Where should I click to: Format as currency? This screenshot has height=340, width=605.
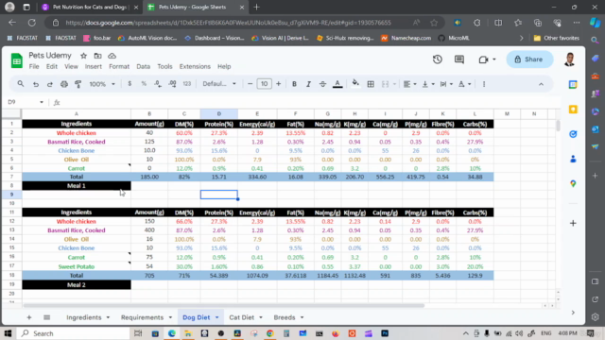(x=130, y=84)
